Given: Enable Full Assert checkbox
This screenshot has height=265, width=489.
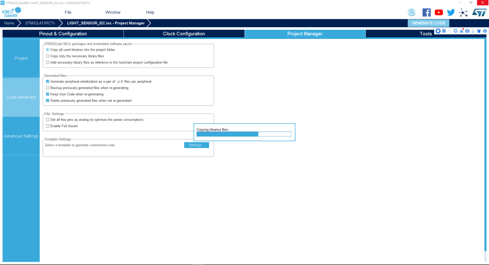Looking at the screenshot, I should [48, 126].
